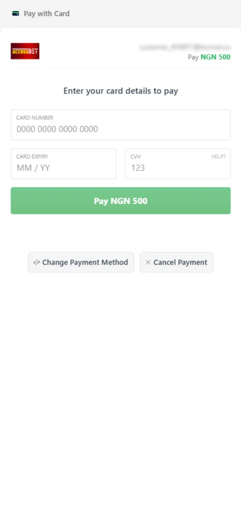The width and height of the screenshot is (241, 524).
Task: Focus the Card Expiry MM / YY field
Action: click(63, 164)
